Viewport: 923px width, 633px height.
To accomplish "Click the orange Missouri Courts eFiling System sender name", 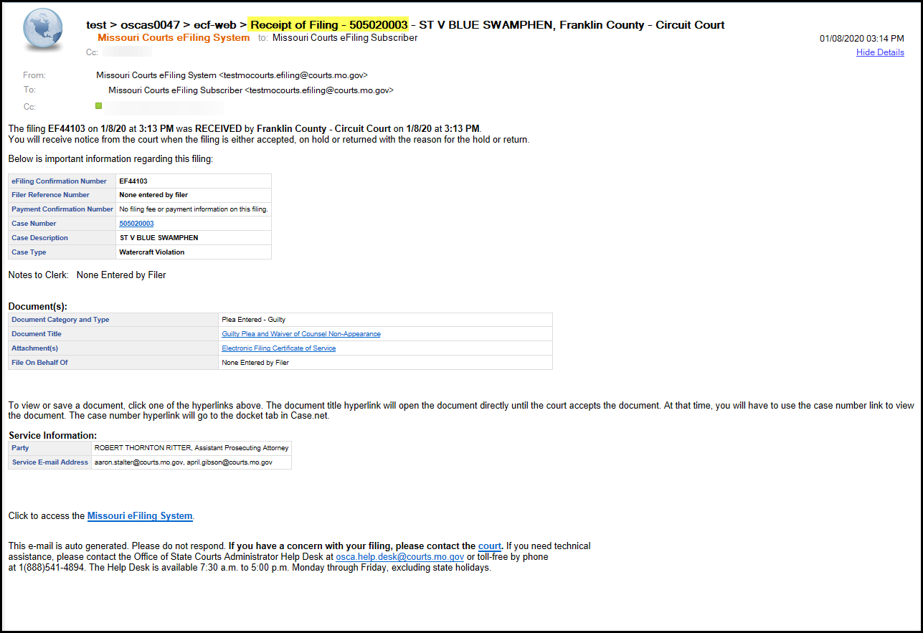I will pos(174,38).
